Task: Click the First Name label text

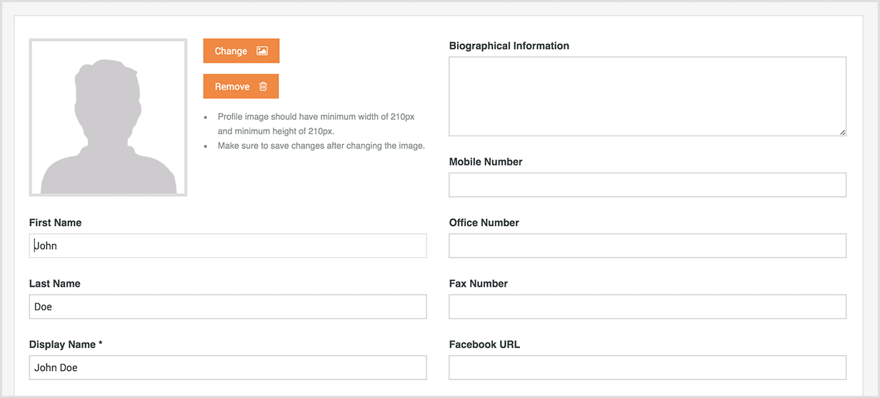Action: coord(55,223)
